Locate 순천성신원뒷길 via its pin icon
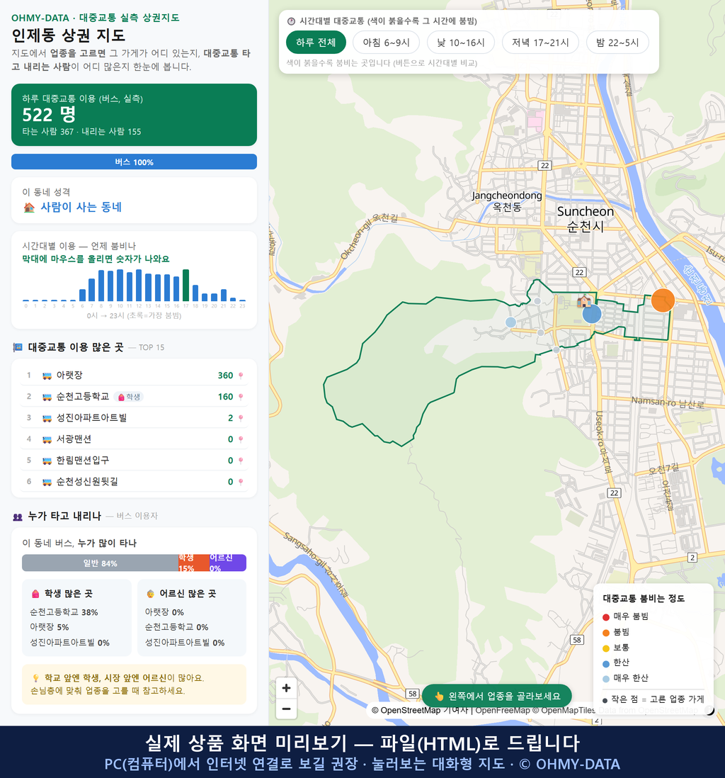 coord(241,482)
